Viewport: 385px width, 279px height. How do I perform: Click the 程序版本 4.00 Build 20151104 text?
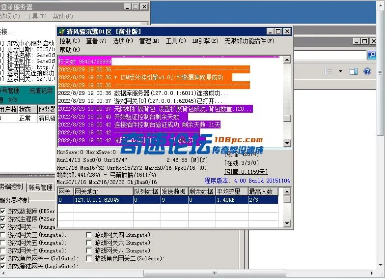tap(247, 181)
